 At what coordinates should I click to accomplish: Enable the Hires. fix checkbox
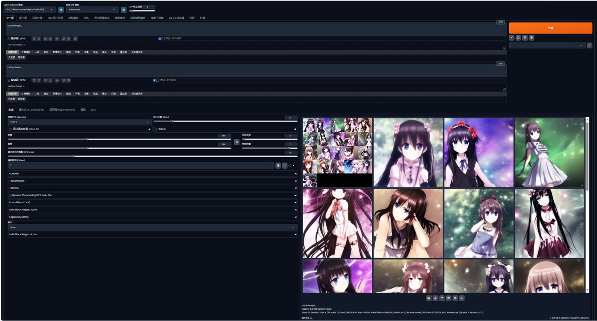[x=11, y=129]
